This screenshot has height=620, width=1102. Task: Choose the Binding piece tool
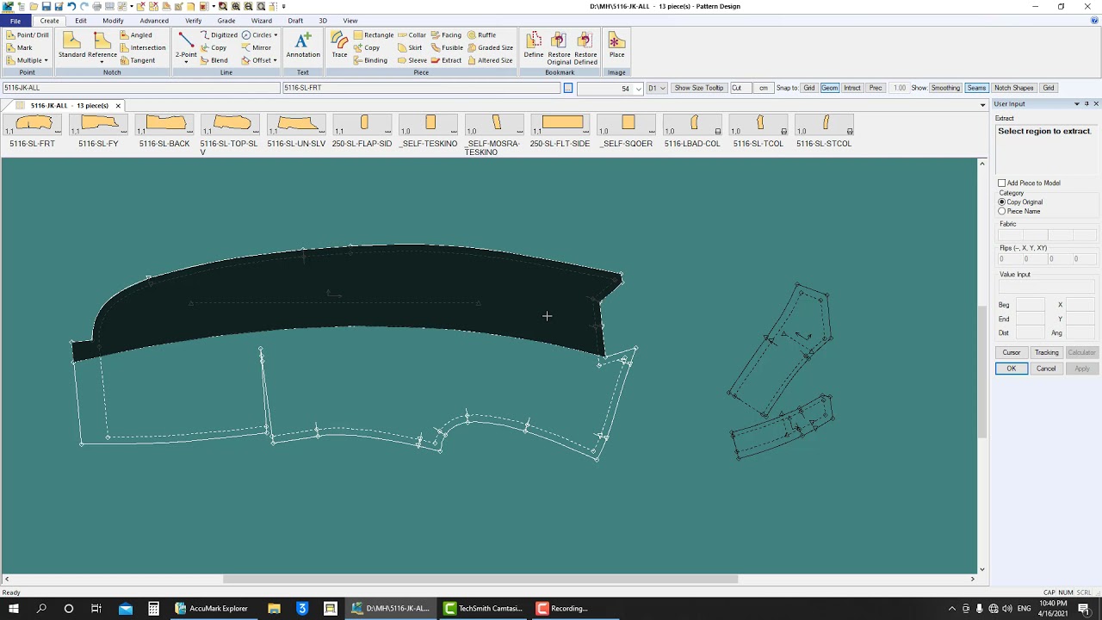coord(370,60)
